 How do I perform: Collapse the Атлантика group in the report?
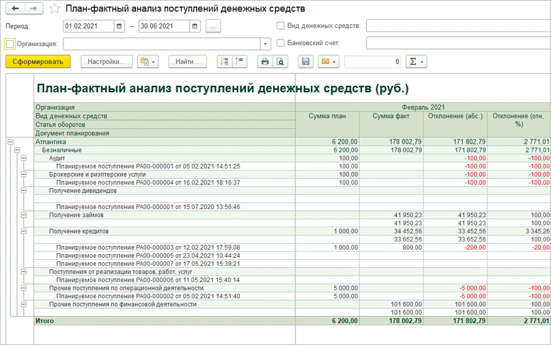coord(10,142)
